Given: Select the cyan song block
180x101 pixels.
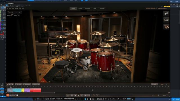Looking at the screenshot, I should pos(17,90).
